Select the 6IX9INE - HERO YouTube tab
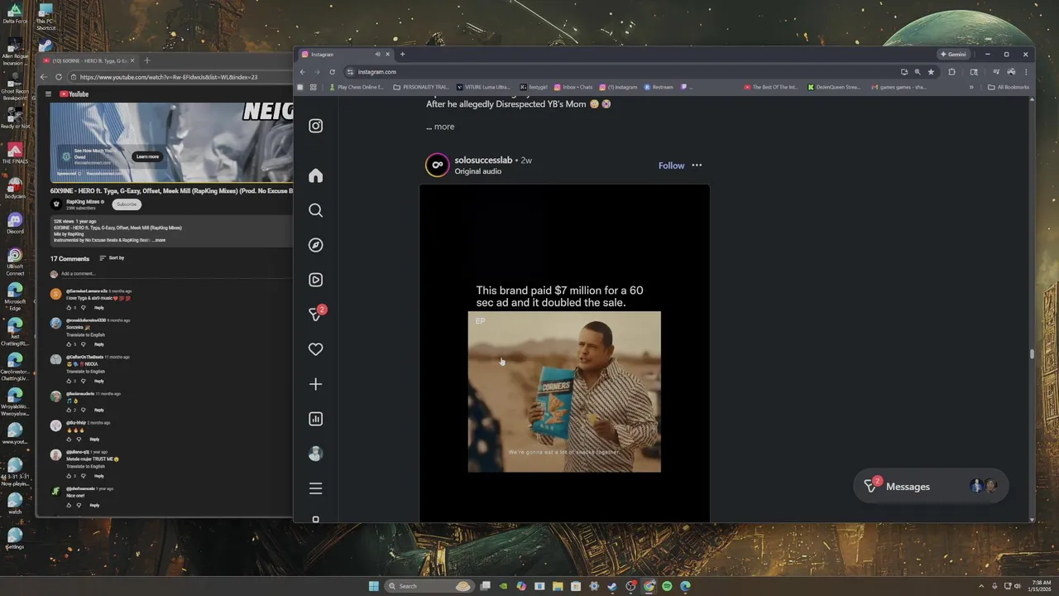The height and width of the screenshot is (596, 1059). coord(88,60)
